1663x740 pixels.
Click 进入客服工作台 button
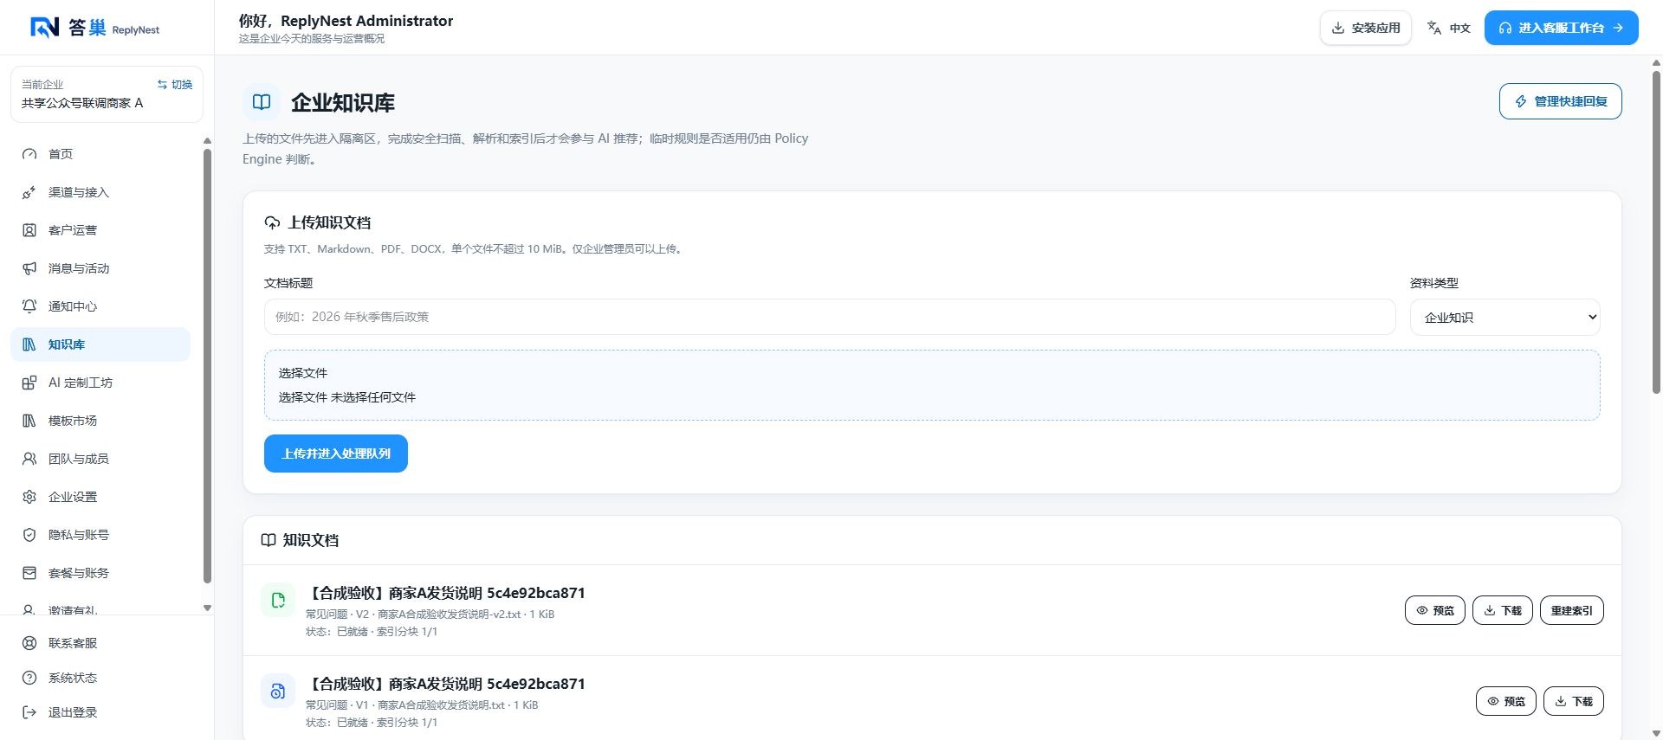coord(1561,28)
